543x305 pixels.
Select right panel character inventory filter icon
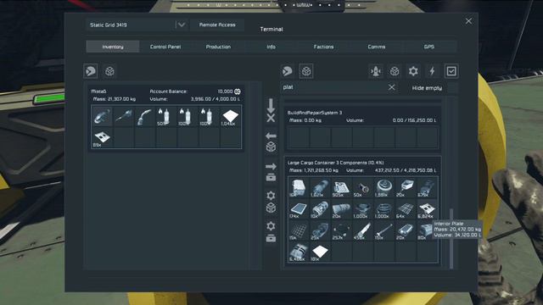287,71
